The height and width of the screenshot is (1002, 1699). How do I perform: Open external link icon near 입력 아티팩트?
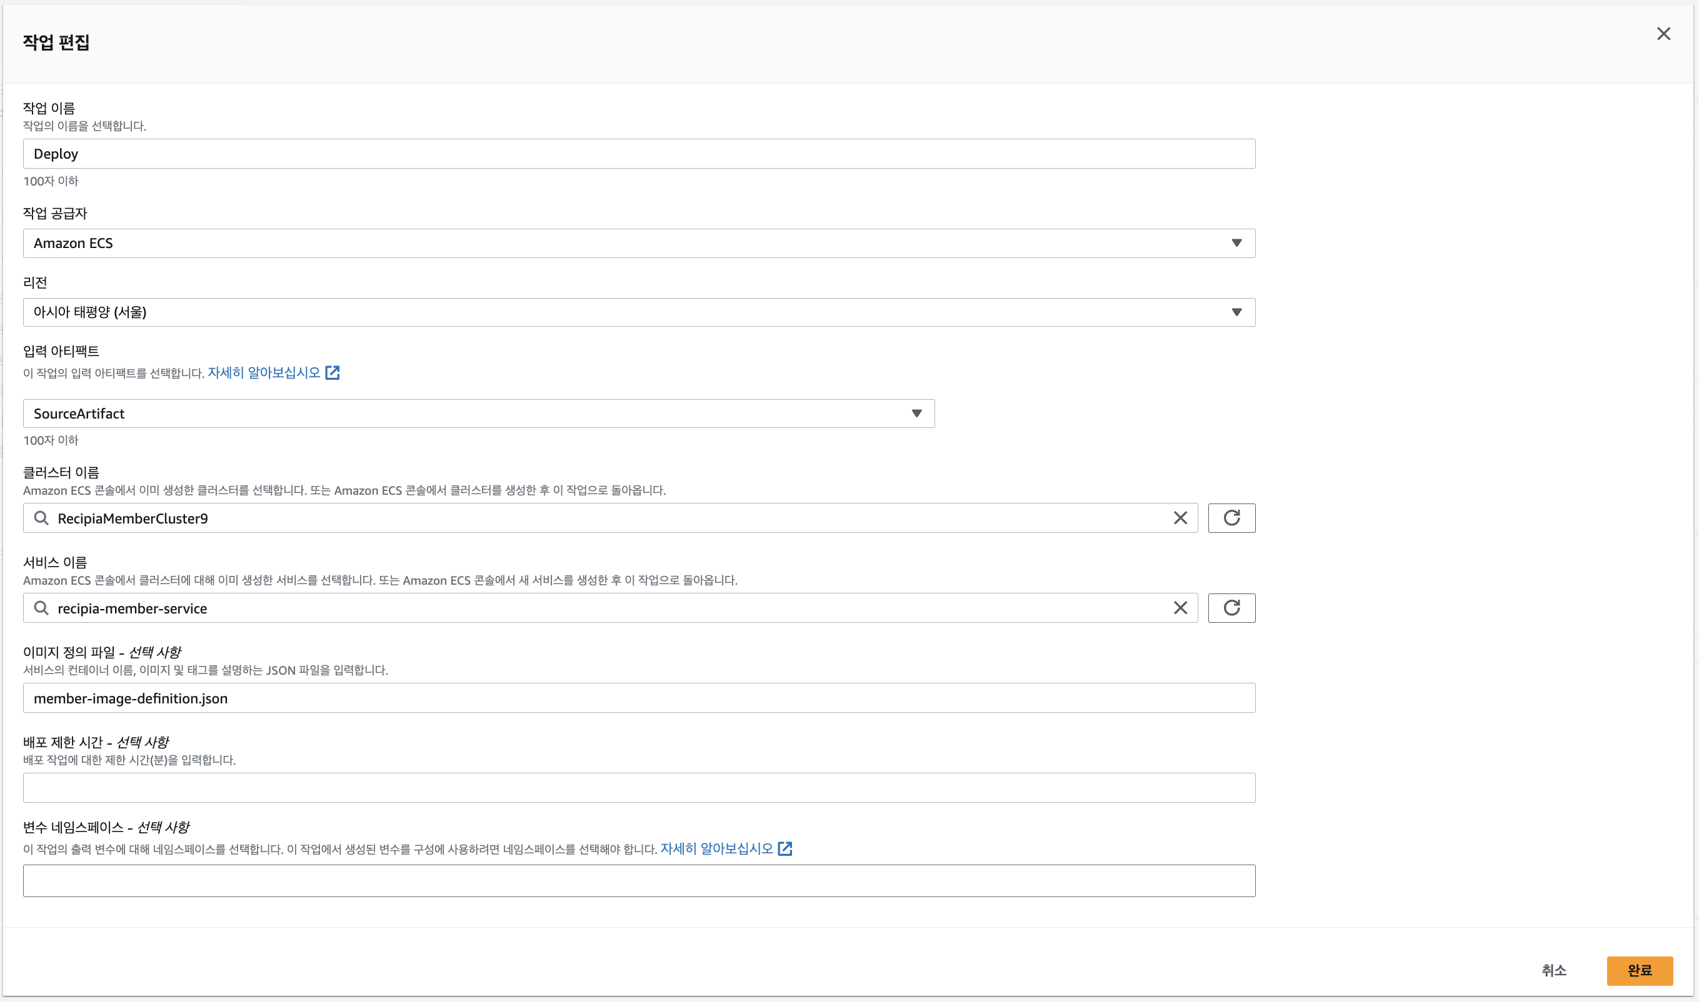[333, 373]
